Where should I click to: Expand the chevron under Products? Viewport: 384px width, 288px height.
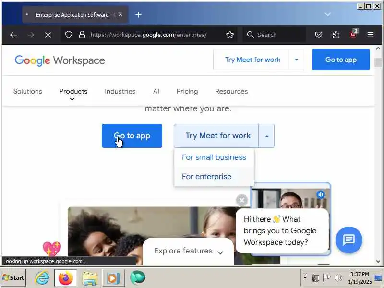[x=72, y=99]
